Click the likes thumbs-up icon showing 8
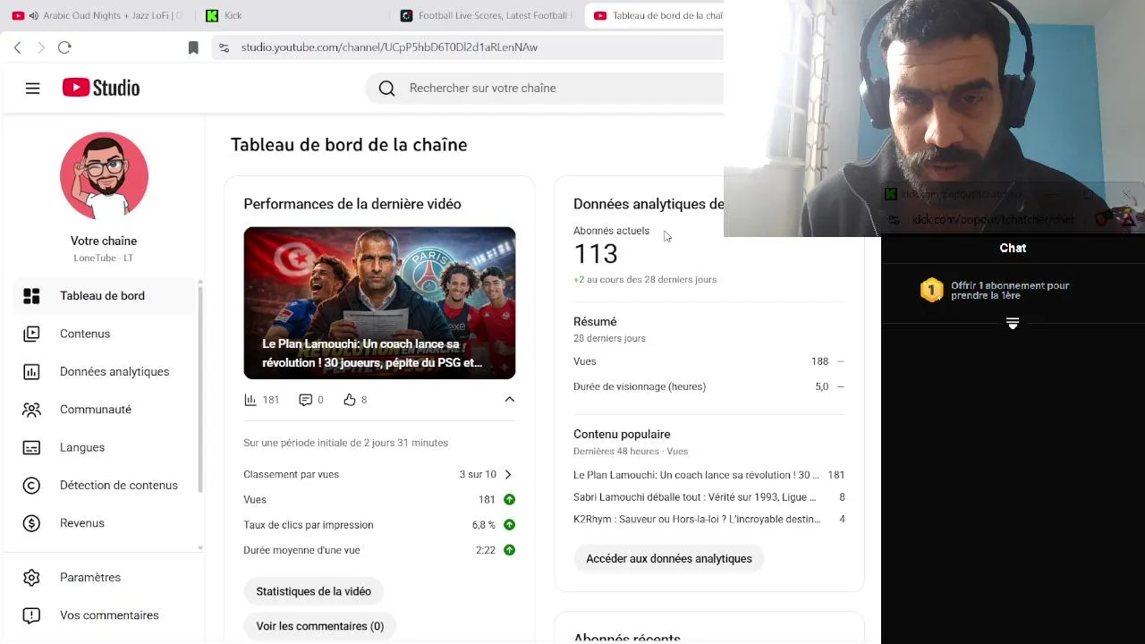Viewport: 1145px width, 644px height. tap(350, 400)
